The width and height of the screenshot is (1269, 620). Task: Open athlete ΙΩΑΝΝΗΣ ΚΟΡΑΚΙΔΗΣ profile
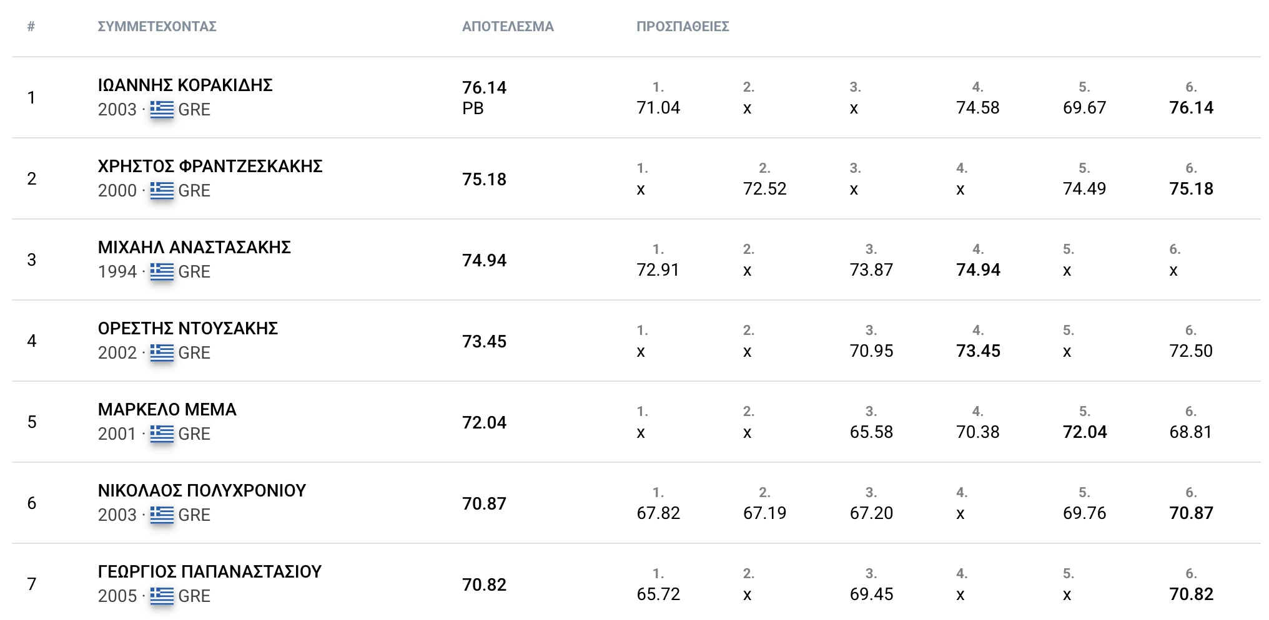[185, 85]
